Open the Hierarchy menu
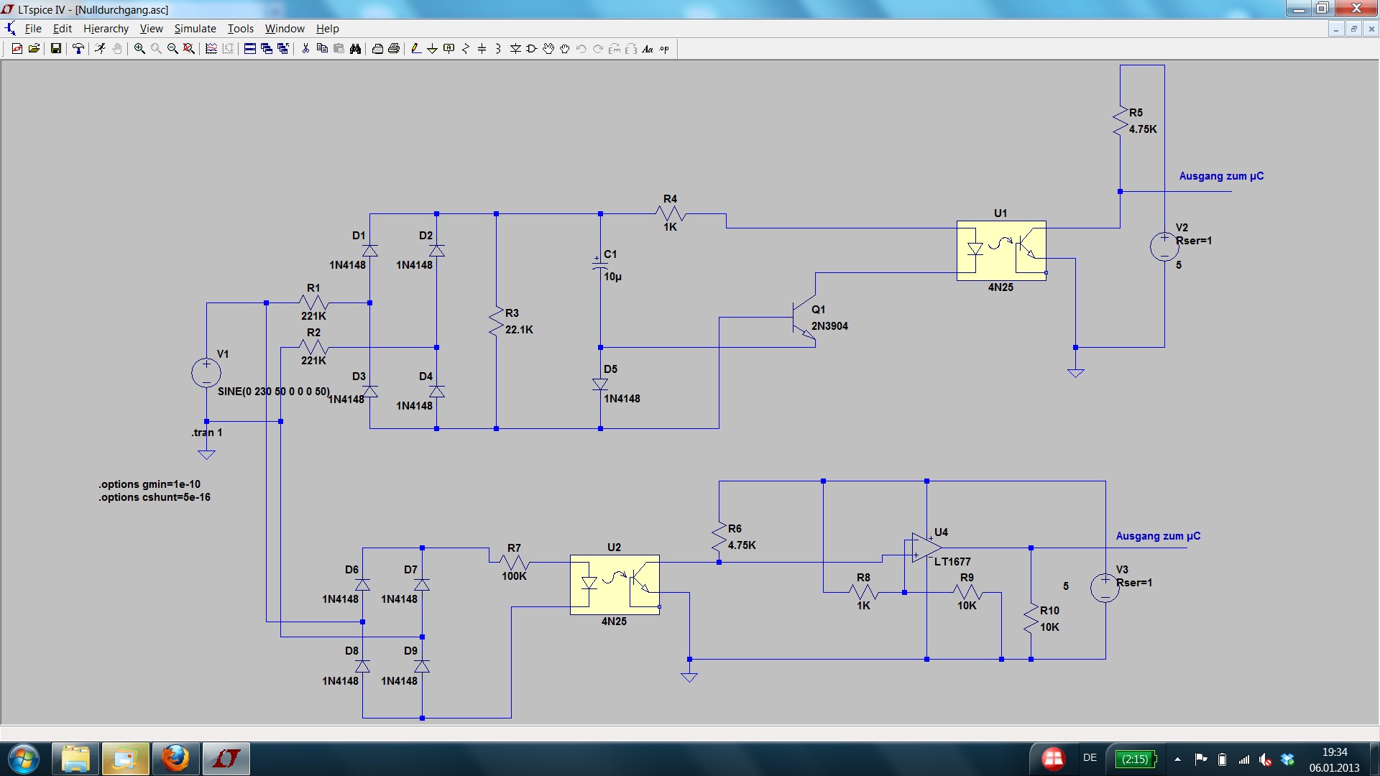Viewport: 1380px width, 776px height. (106, 29)
